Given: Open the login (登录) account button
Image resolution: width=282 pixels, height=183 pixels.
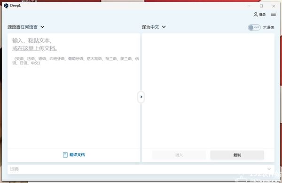Looking at the screenshot, I should click(259, 15).
